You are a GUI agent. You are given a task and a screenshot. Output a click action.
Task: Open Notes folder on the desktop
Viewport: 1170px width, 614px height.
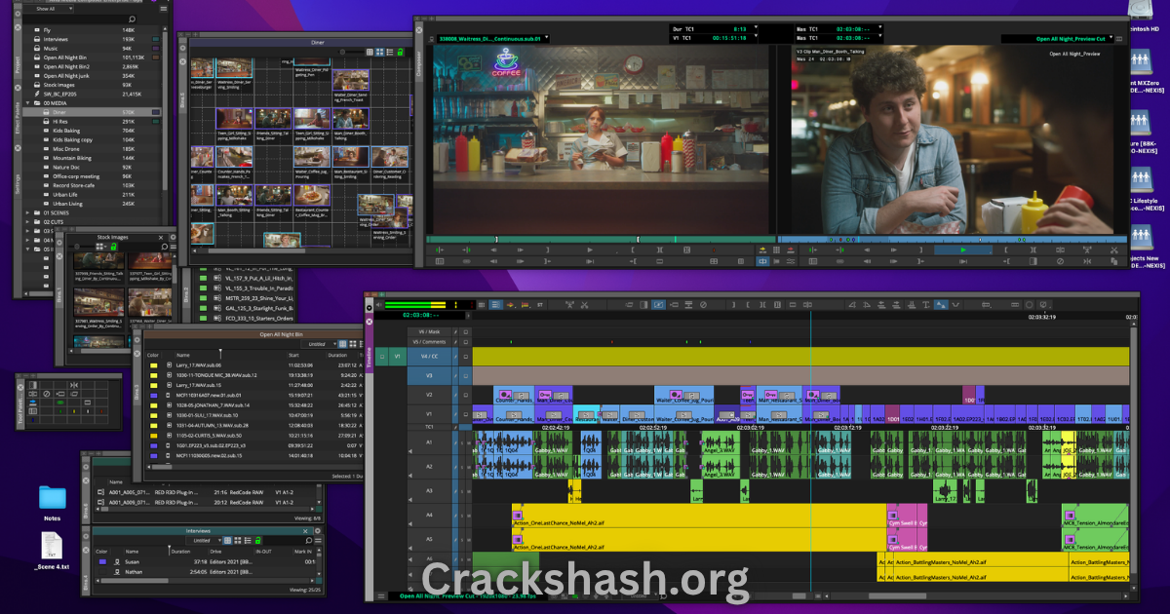coord(52,498)
